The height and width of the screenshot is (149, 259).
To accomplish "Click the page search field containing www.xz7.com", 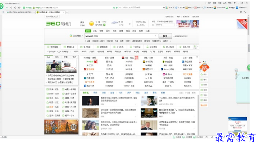I will [121, 36].
